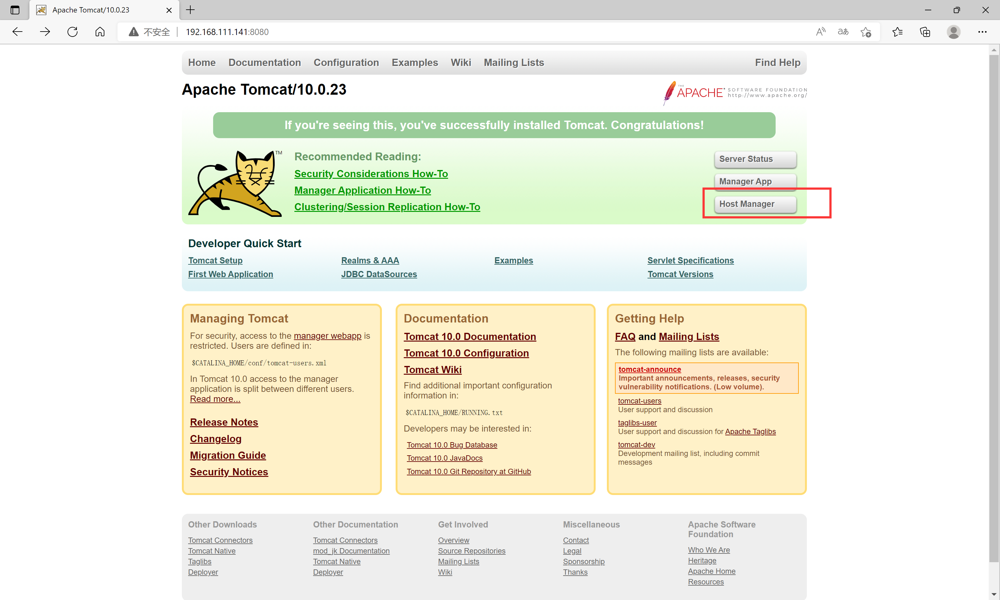Open Realms & AAA link
This screenshot has height=600, width=1000.
click(x=370, y=261)
